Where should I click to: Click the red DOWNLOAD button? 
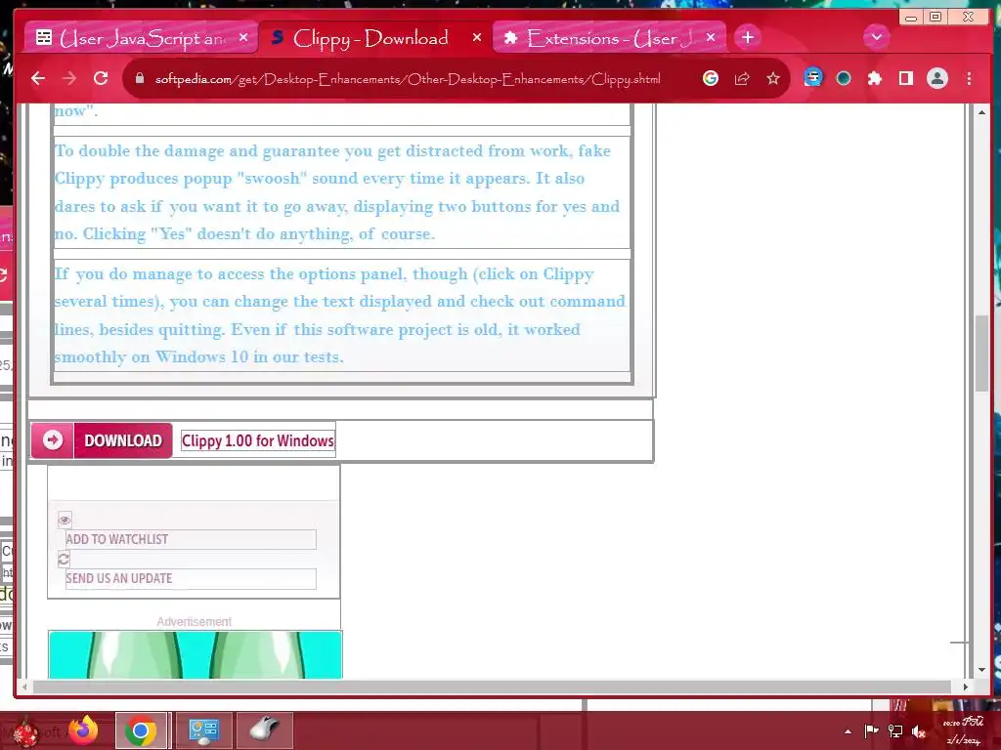click(x=102, y=440)
